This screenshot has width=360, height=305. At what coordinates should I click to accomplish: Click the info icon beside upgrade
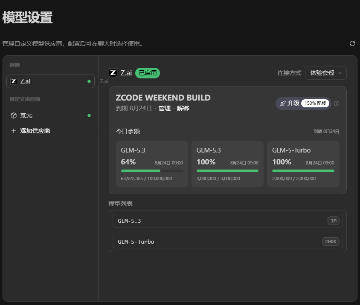tap(337, 104)
